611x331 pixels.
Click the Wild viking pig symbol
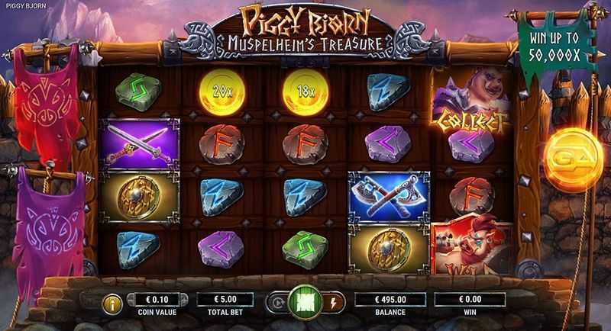pyautogui.click(x=472, y=246)
